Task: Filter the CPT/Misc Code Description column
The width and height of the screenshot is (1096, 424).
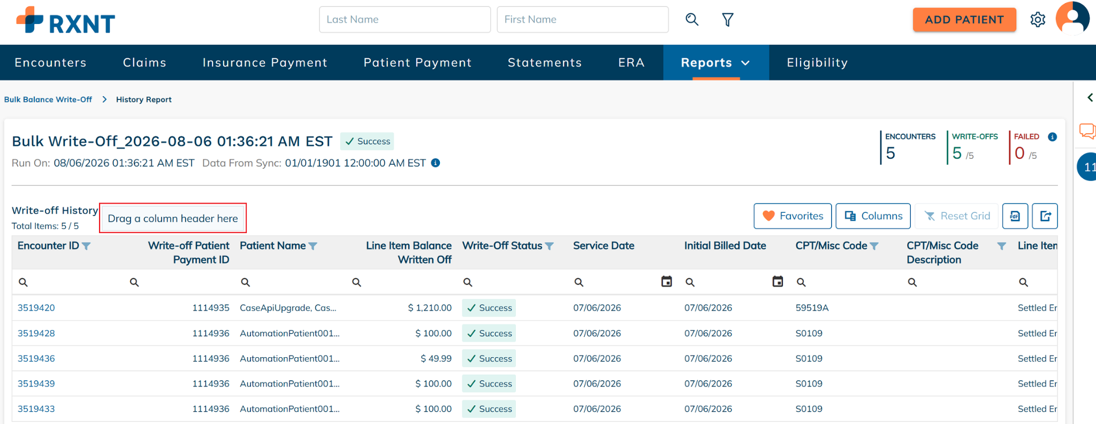Action: [1001, 246]
